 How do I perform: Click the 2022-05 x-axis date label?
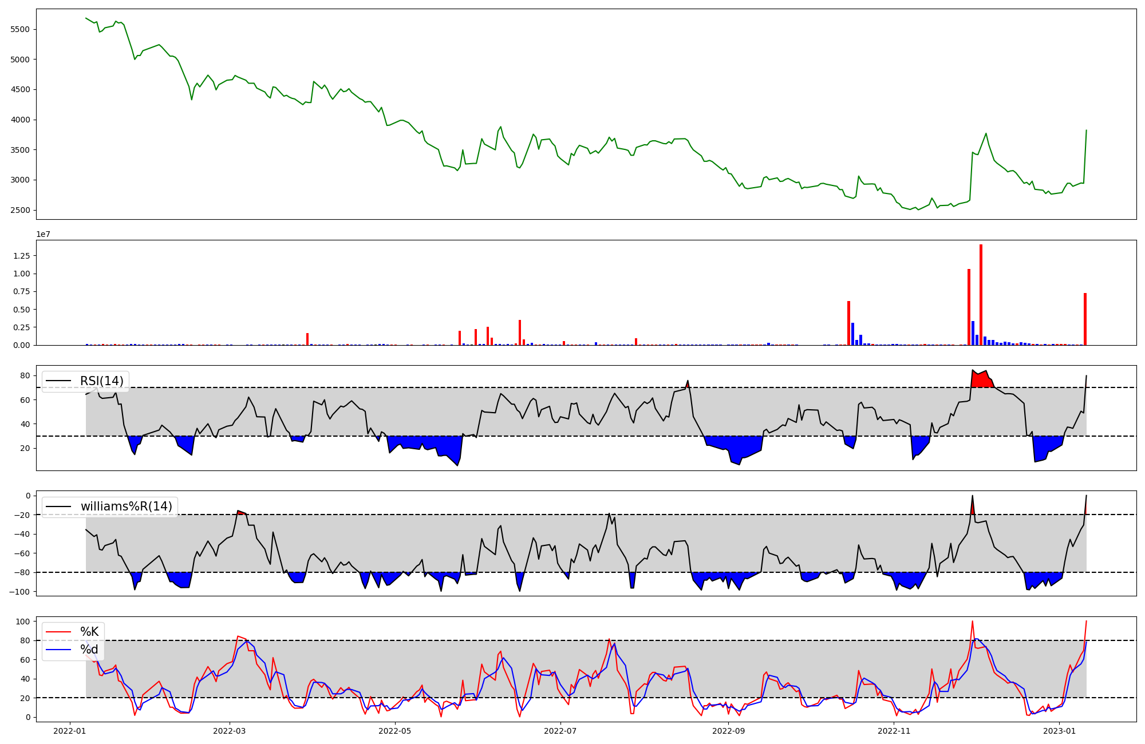(395, 731)
